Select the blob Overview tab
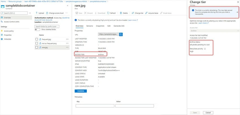 pyautogui.click(x=79, y=26)
